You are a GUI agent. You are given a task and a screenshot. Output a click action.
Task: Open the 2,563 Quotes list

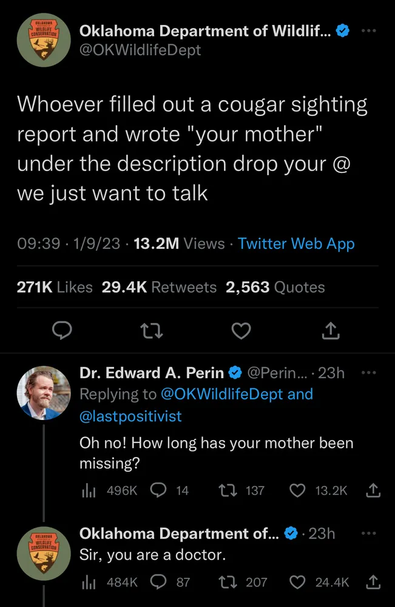point(275,287)
